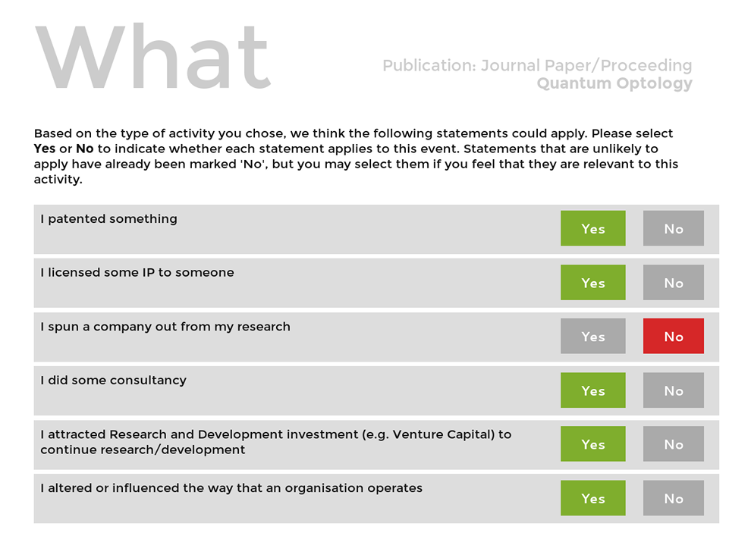The width and height of the screenshot is (751, 542).
Task: Choose Yes for 'I licensed some IP'
Action: (593, 283)
